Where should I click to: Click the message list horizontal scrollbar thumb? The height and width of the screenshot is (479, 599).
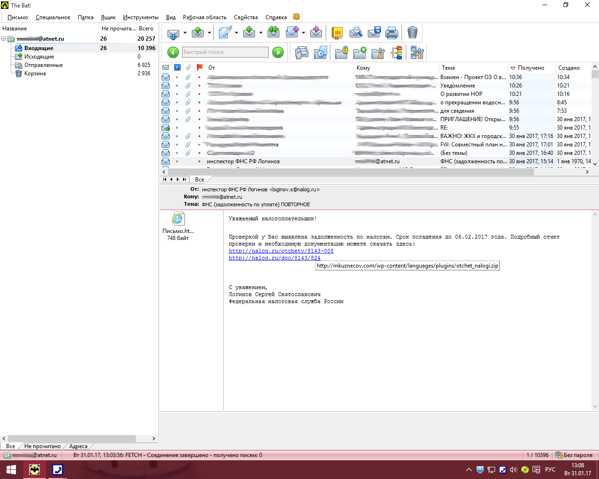click(x=351, y=172)
